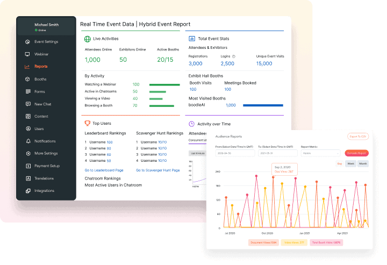The height and width of the screenshot is (265, 387).
Task: Select the Day chart view
Action: click(x=339, y=163)
